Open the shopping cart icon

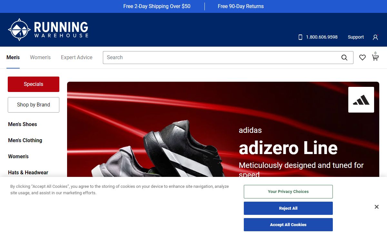coord(375,57)
